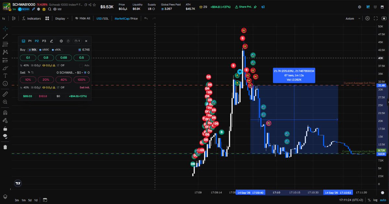Open the emoji sticker tool

coord(5,83)
